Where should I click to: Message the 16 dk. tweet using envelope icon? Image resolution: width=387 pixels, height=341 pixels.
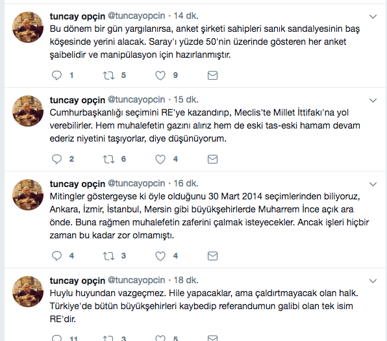point(212,256)
